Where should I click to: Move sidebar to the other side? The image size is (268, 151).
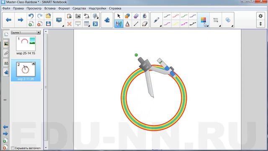pyautogui.click(x=5, y=100)
